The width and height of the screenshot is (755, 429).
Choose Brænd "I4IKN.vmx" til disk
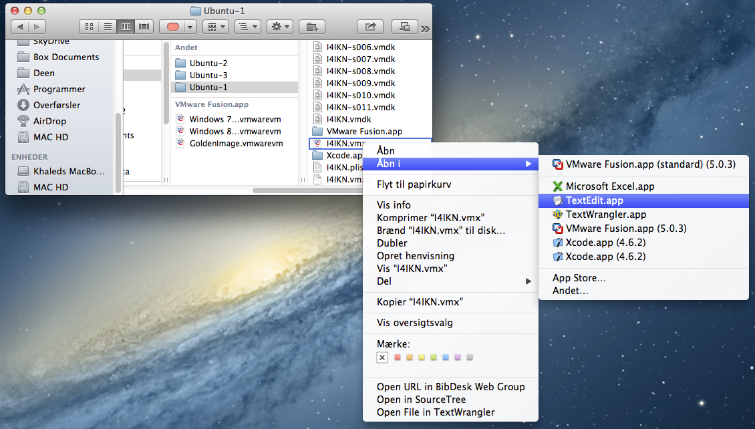pyautogui.click(x=450, y=230)
